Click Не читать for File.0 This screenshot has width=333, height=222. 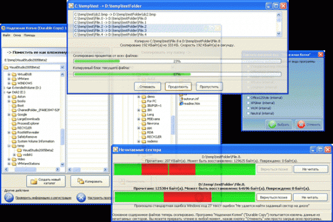(310, 197)
